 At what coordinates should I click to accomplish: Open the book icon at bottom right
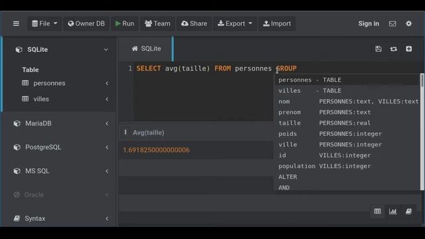(x=409, y=211)
